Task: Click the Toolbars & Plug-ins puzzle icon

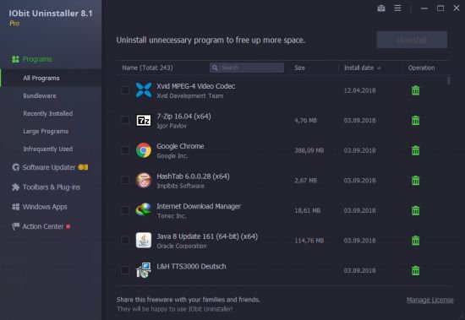Action: (x=16, y=187)
